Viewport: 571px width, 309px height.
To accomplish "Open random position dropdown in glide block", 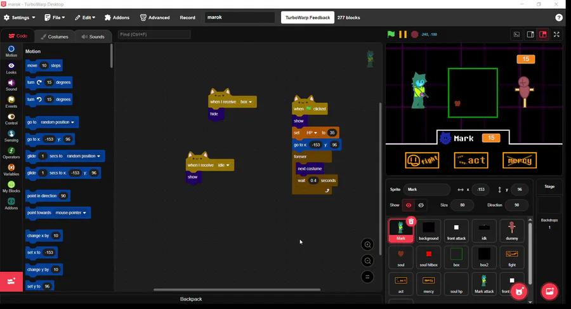I will (x=83, y=156).
